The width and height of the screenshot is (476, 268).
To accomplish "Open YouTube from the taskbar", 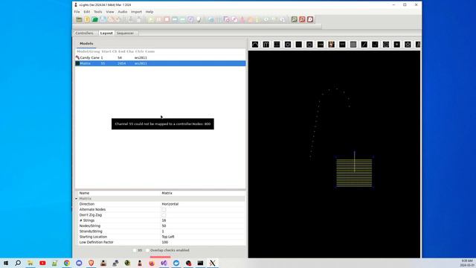I will click(42, 263).
